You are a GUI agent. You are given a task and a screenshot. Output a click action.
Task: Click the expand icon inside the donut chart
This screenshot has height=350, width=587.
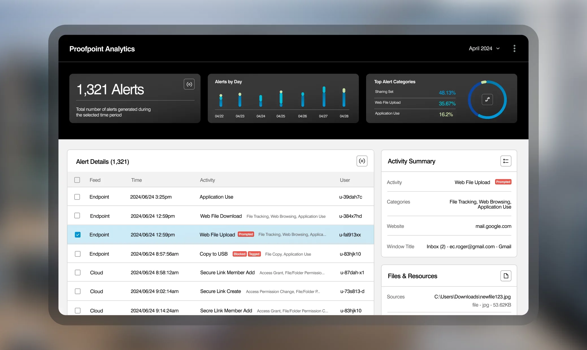coord(487,99)
